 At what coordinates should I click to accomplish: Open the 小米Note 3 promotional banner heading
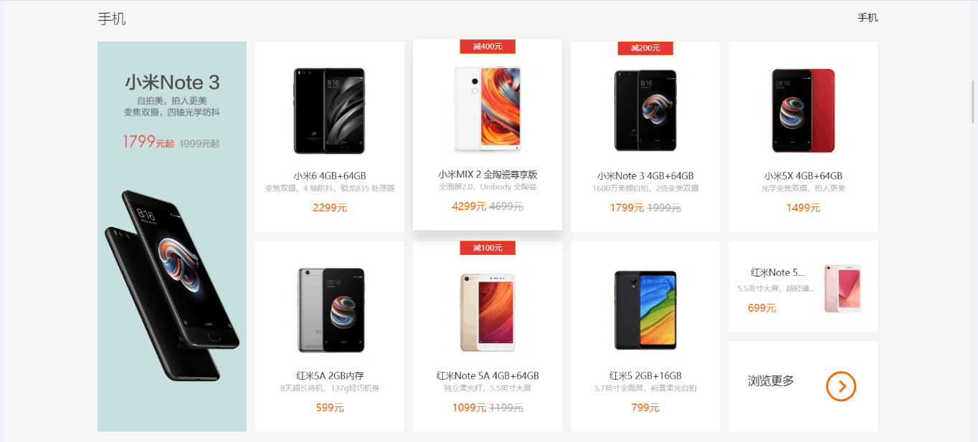[x=172, y=82]
